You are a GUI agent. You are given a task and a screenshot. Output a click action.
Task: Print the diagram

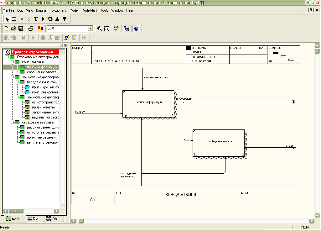31,29
